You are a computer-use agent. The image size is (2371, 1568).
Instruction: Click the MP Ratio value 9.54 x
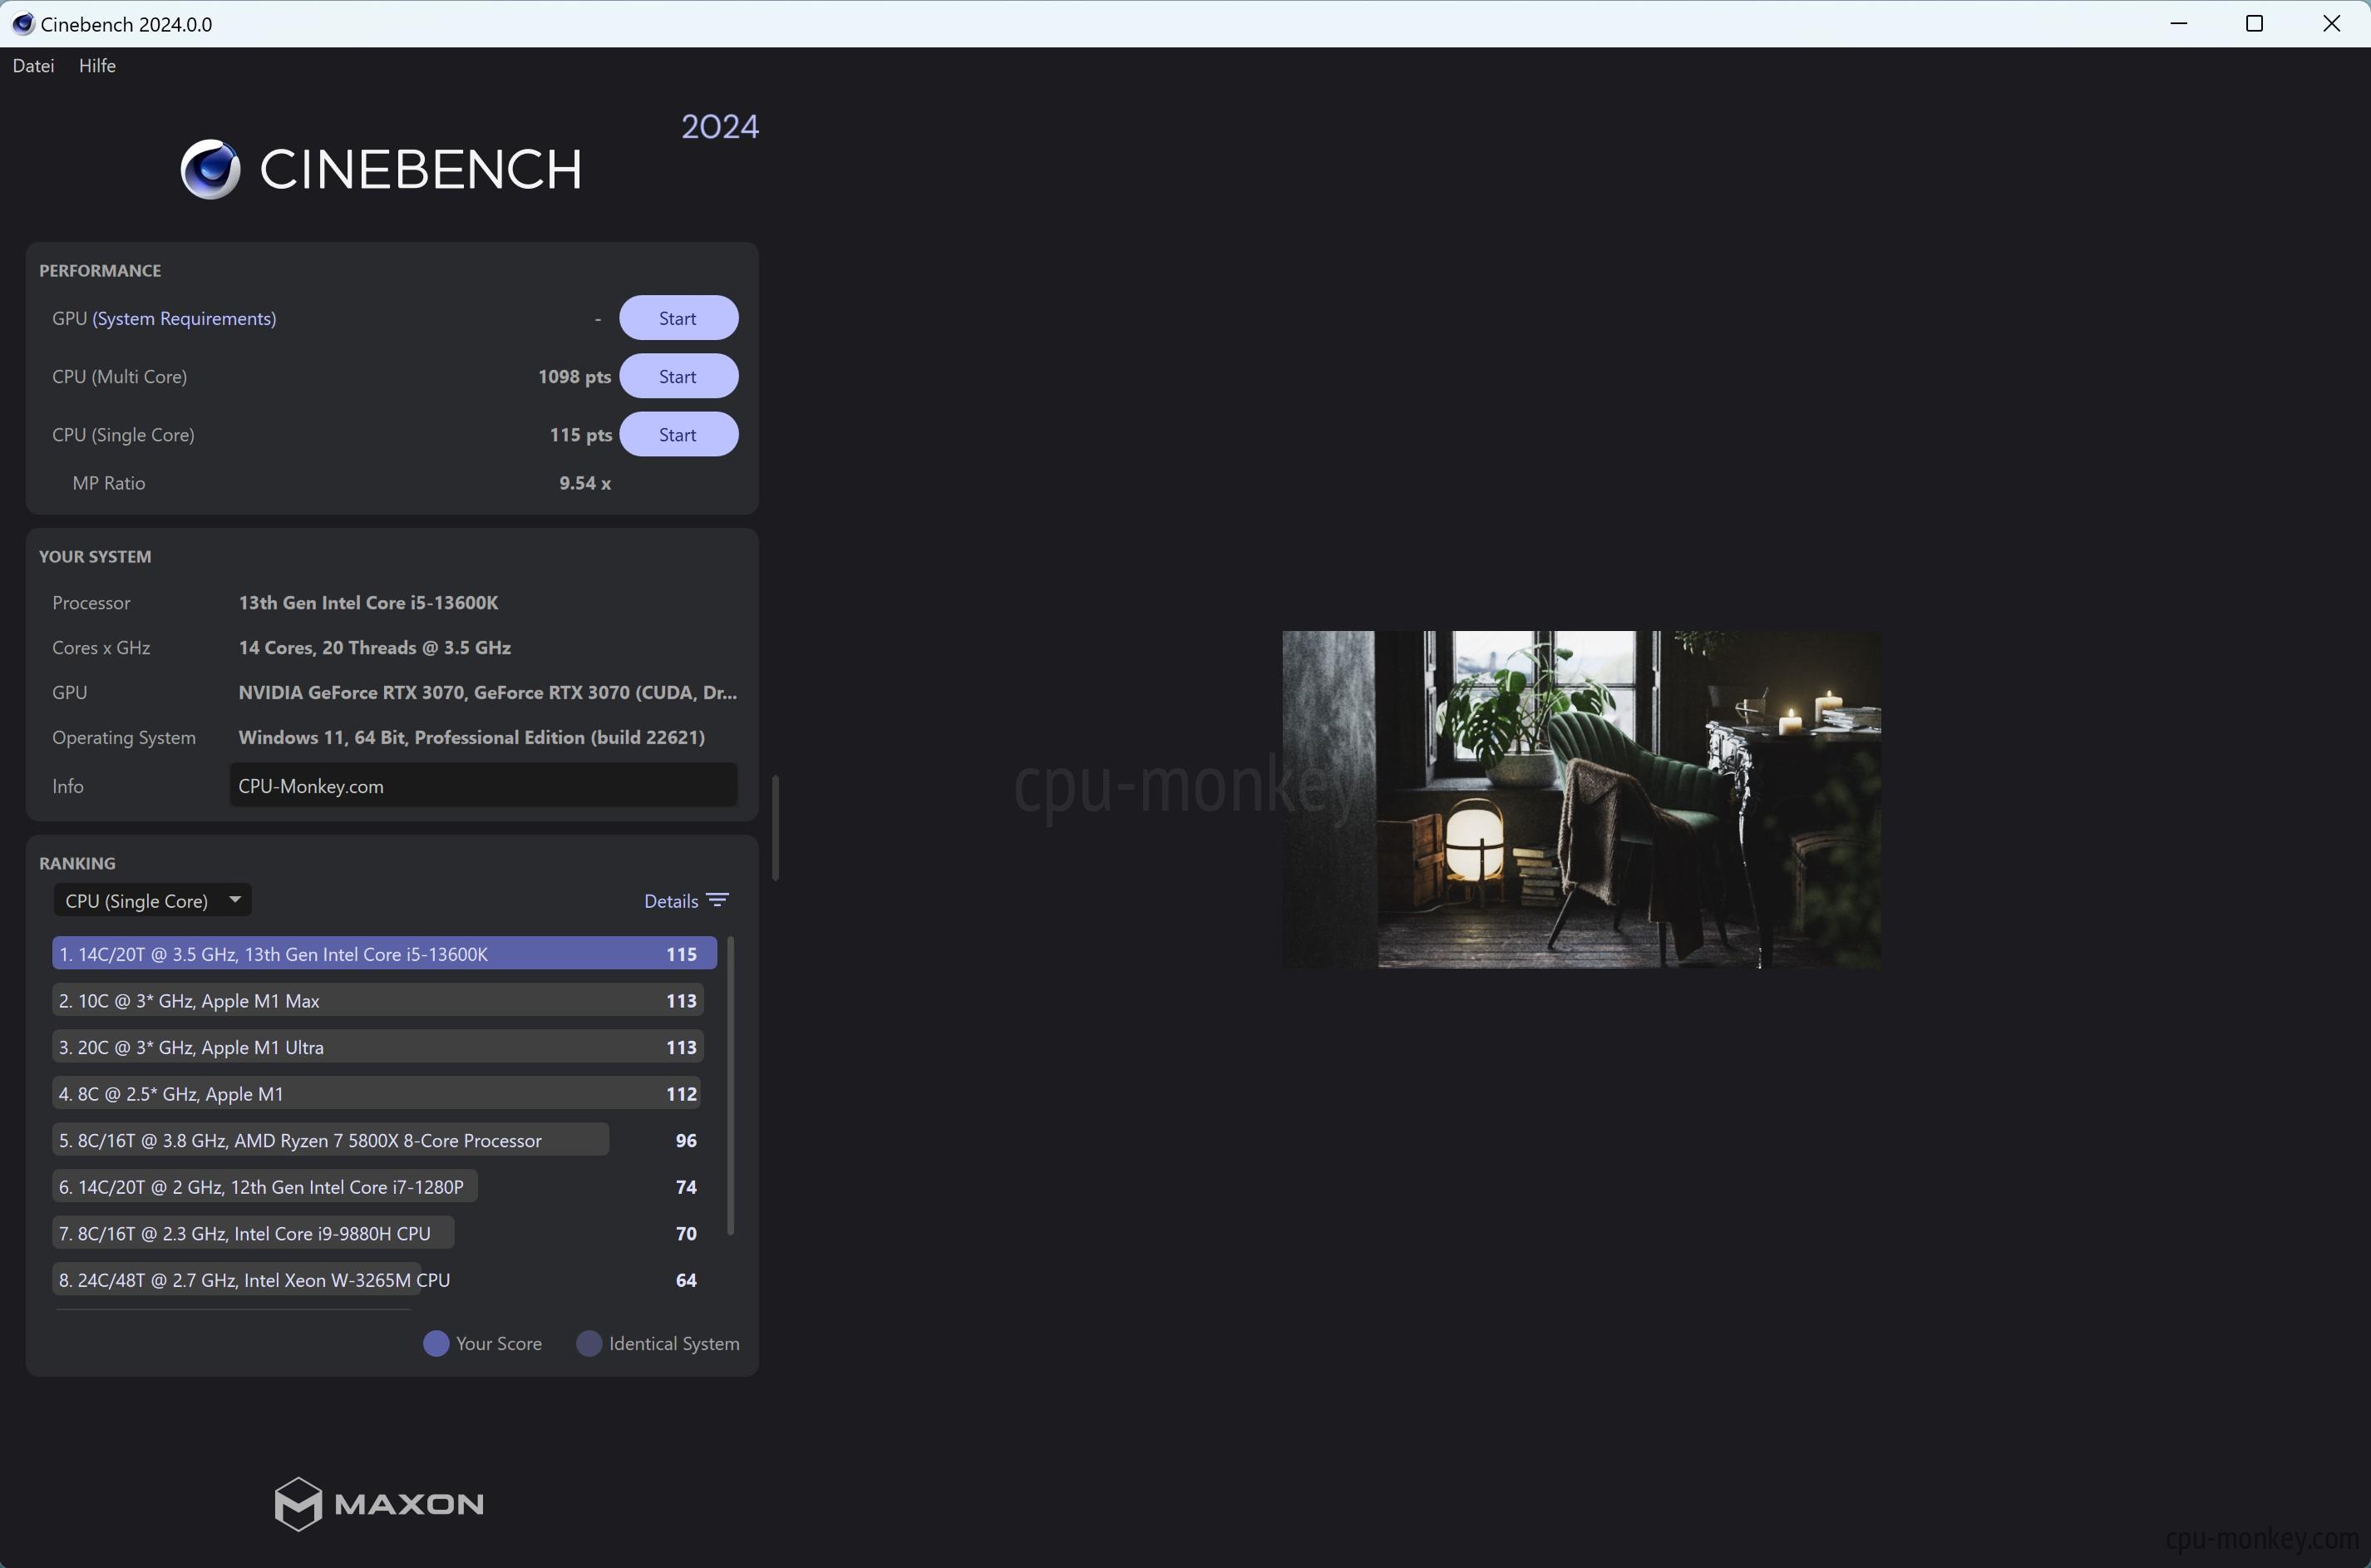[x=585, y=483]
